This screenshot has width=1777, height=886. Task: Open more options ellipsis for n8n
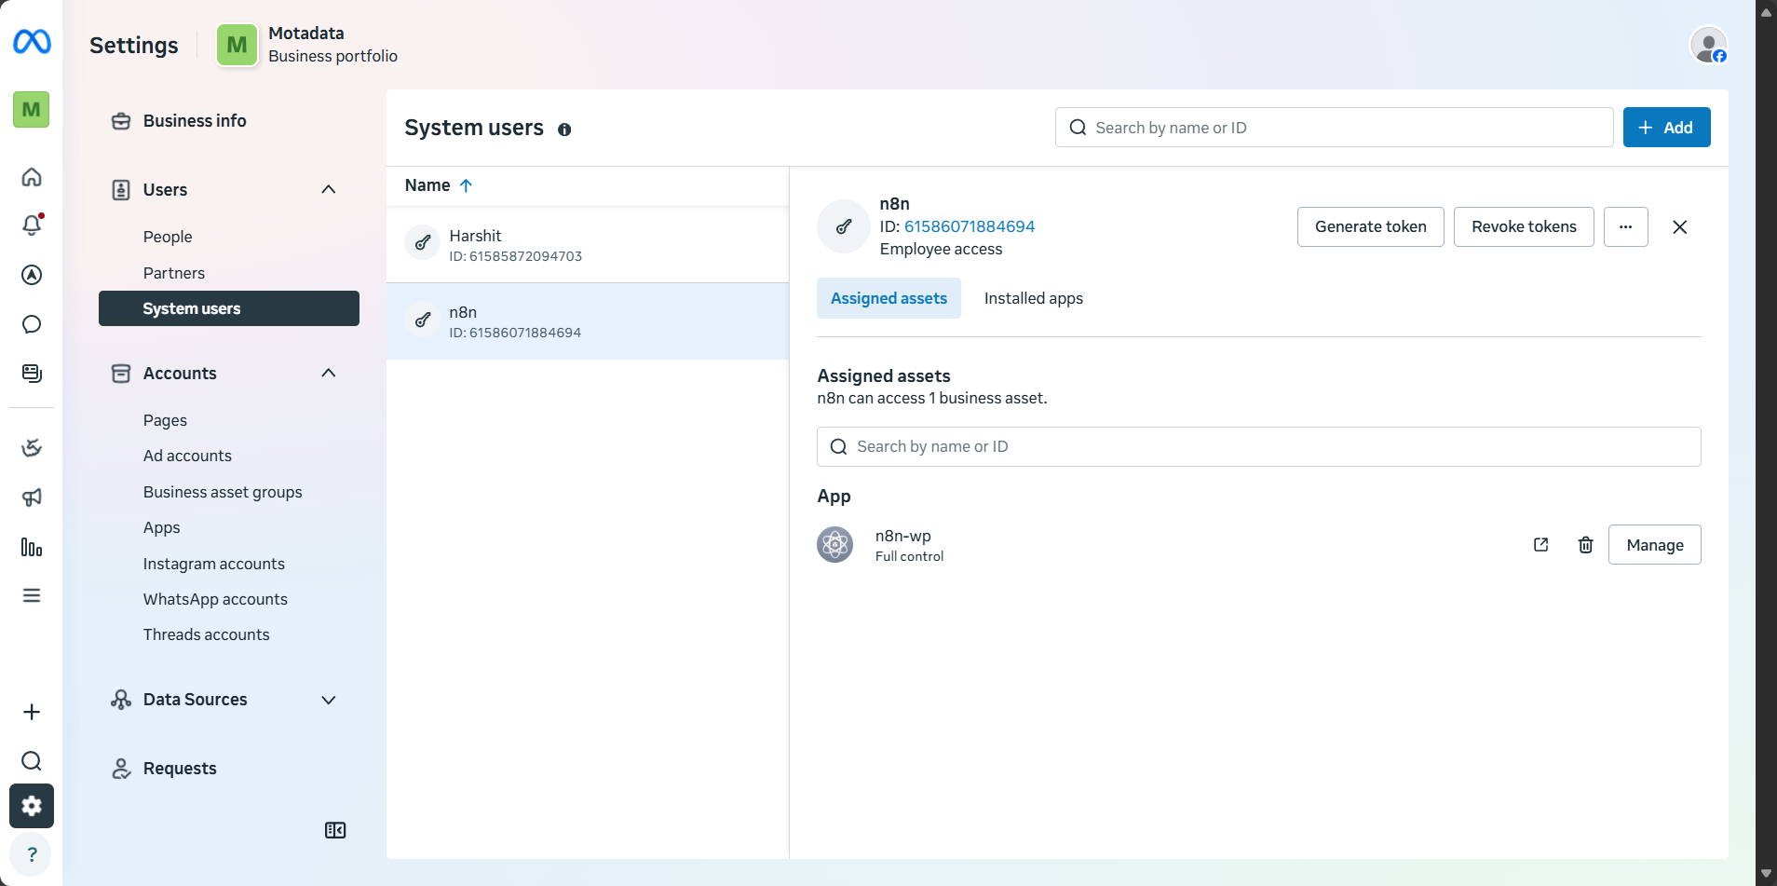tap(1626, 227)
